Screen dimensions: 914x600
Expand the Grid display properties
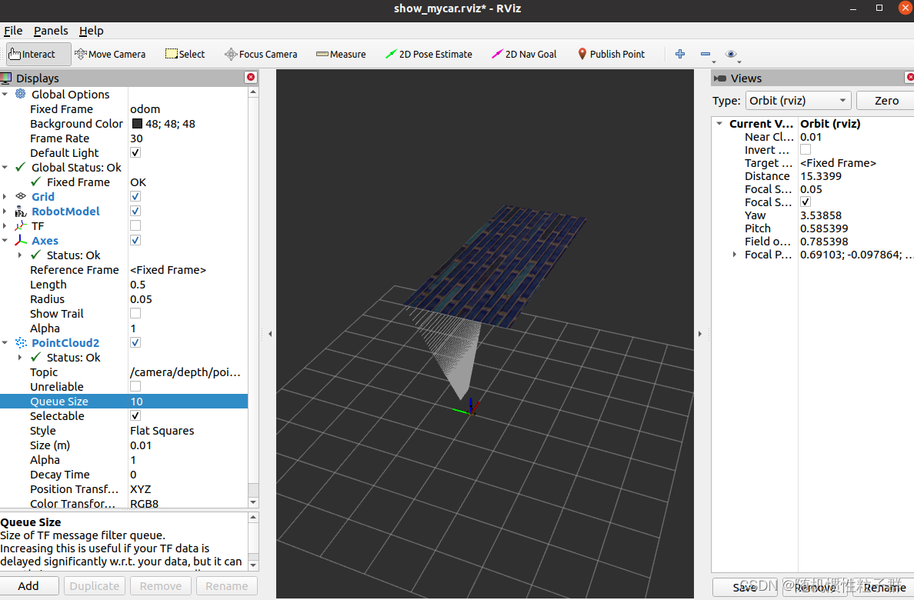tap(5, 196)
